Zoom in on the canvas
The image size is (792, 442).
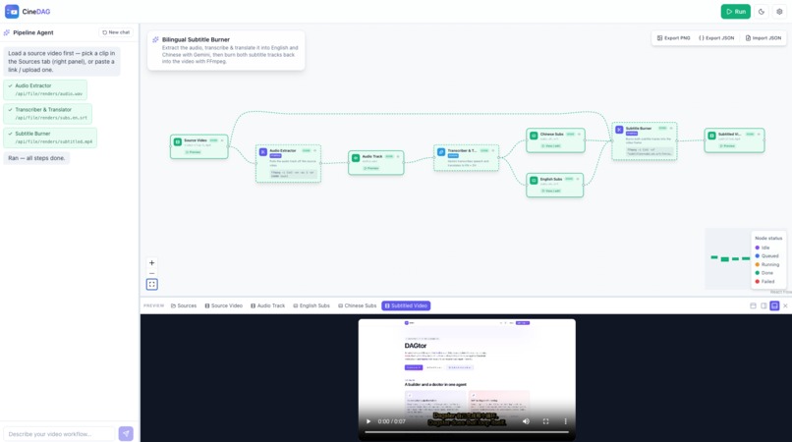pos(151,262)
